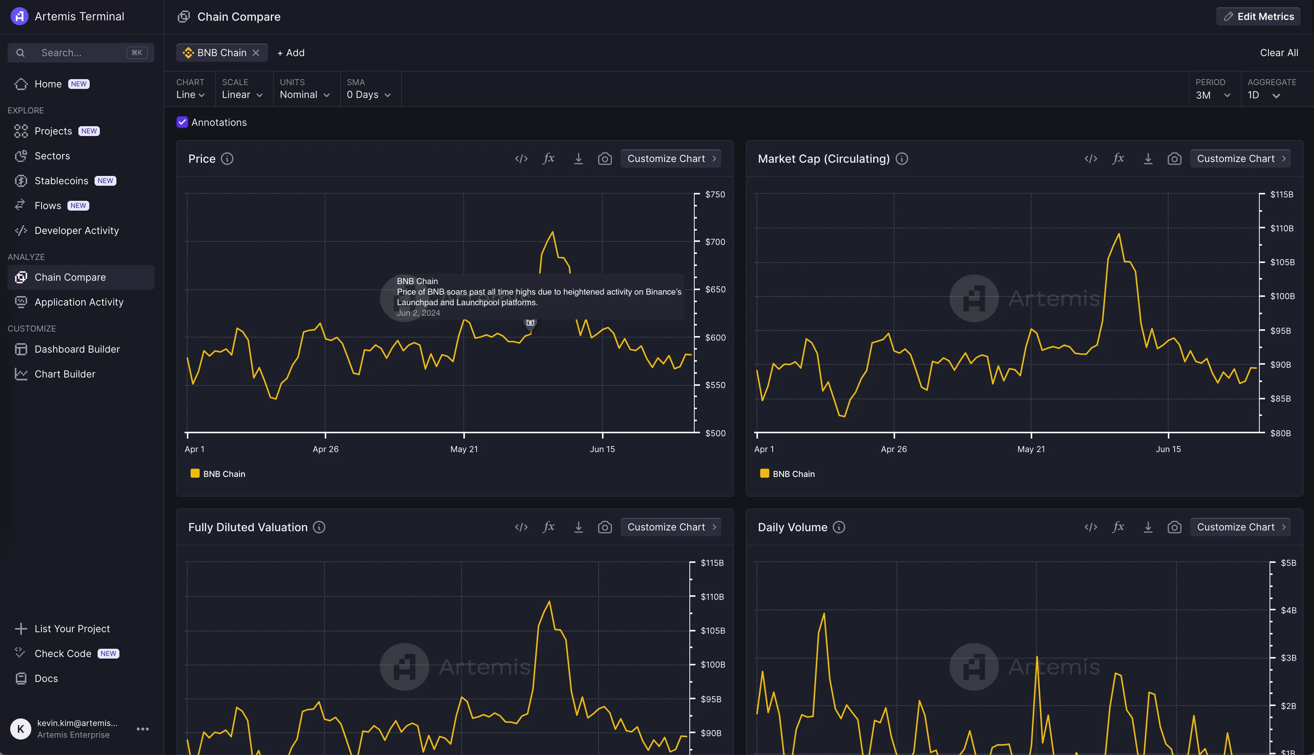Screen dimensions: 1314x755
Task: Open Dashboard Builder
Action: tap(81, 350)
